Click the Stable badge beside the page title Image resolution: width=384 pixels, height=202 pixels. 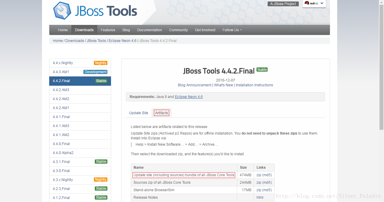click(x=262, y=70)
